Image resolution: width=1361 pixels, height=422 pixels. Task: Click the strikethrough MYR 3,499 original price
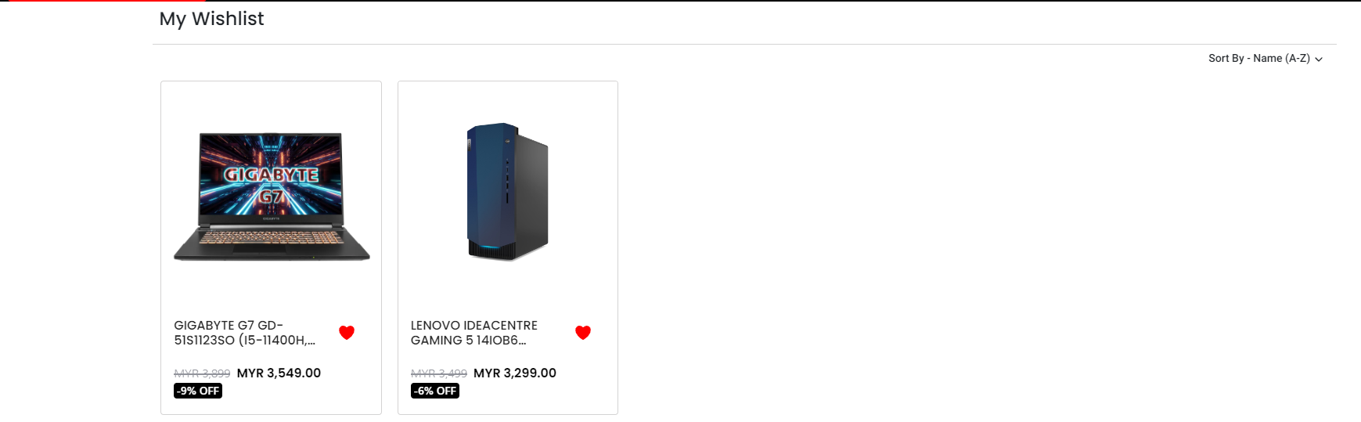[x=439, y=374]
